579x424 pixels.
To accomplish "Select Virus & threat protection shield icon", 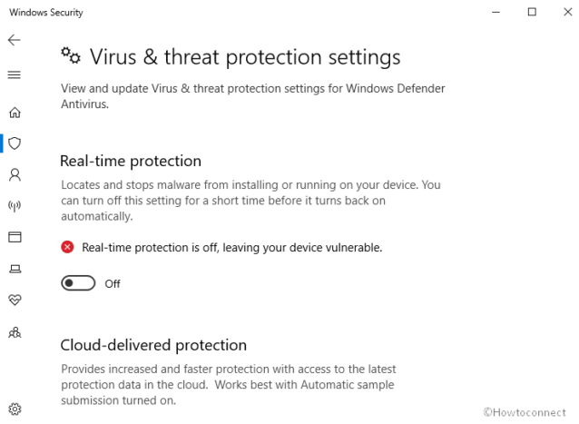I will pyautogui.click(x=14, y=143).
